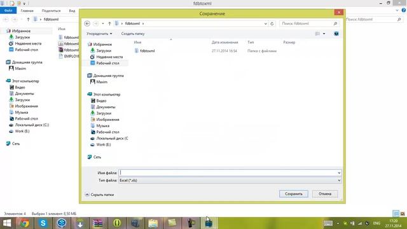This screenshot has width=407, height=229.
Task: Select EMPLOY file in Explorer window list
Action: [x=69, y=57]
